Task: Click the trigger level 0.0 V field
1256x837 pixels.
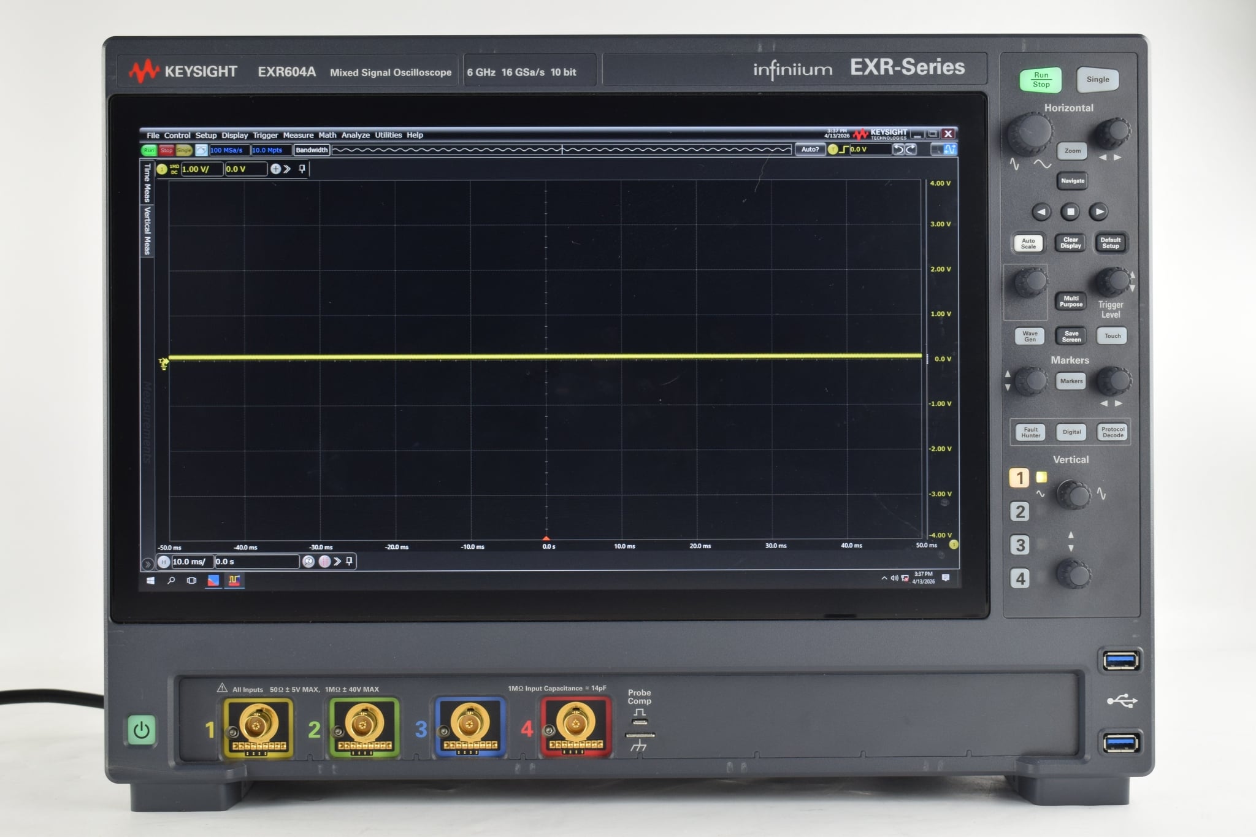Action: pos(870,150)
